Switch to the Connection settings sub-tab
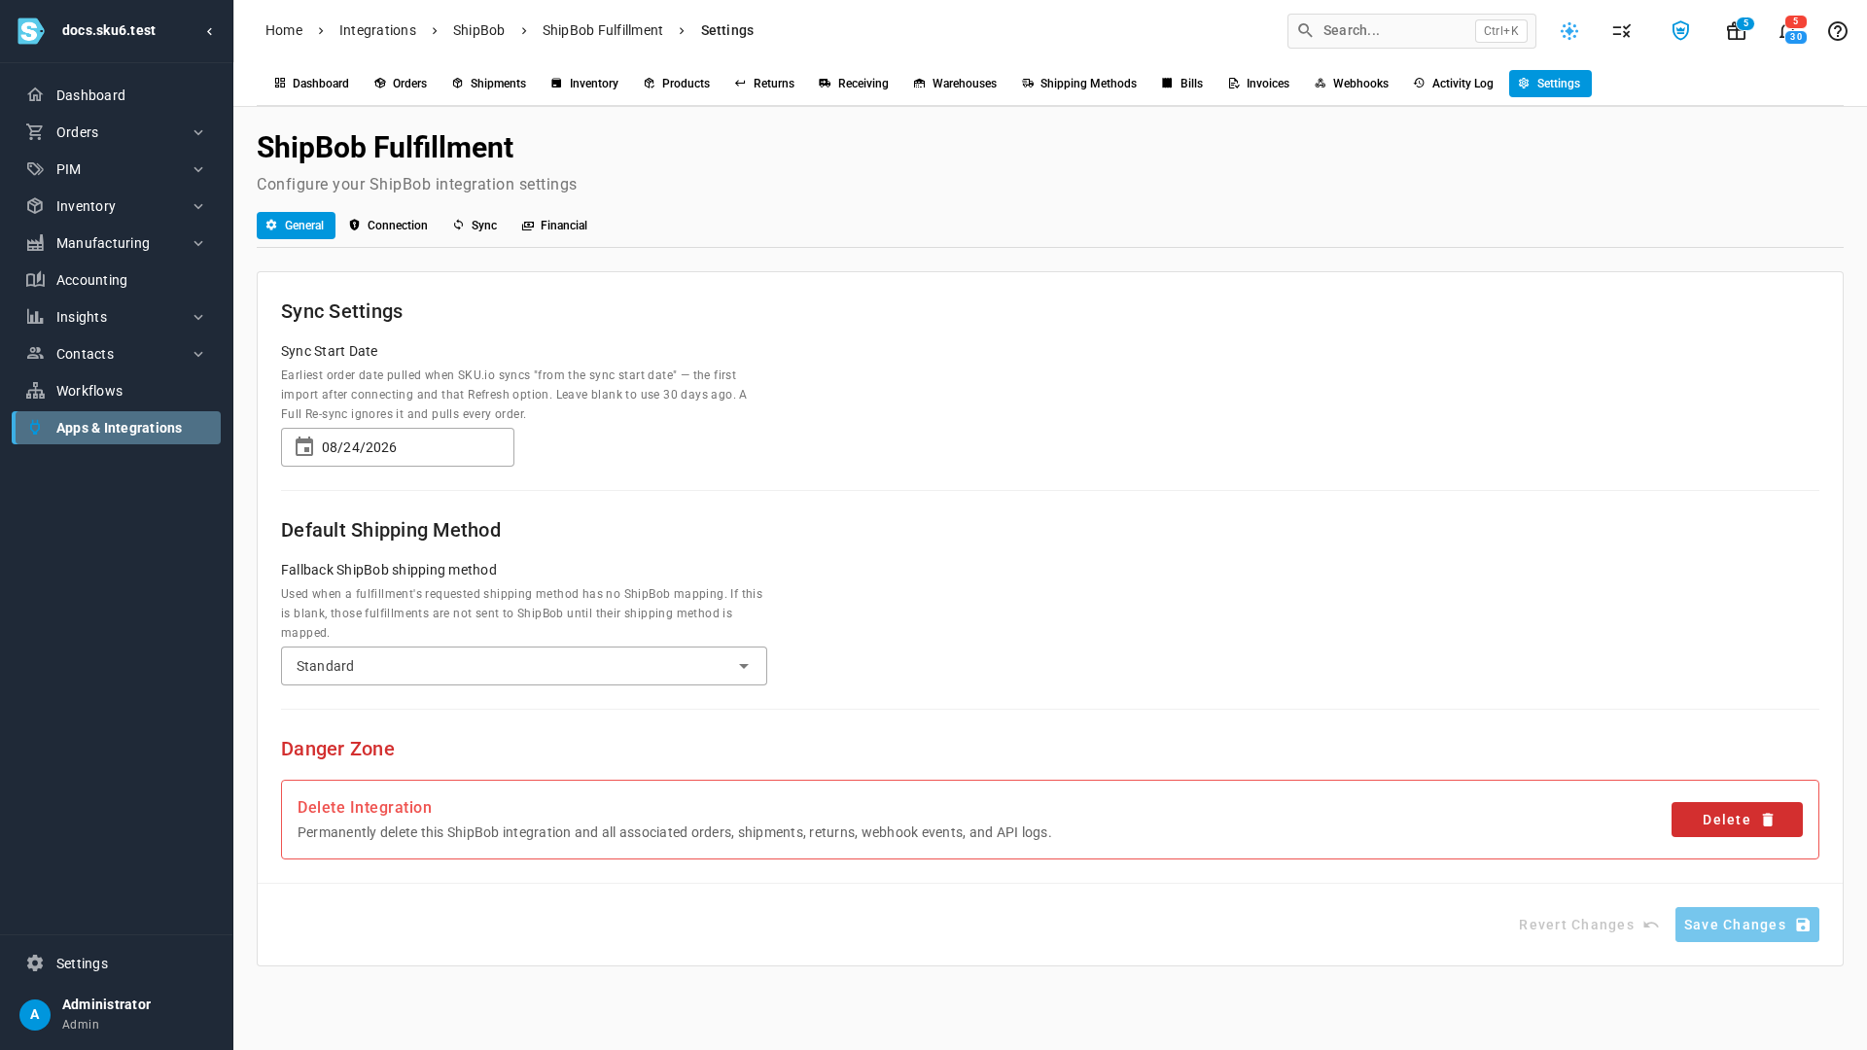The width and height of the screenshot is (1867, 1050). pos(388,226)
